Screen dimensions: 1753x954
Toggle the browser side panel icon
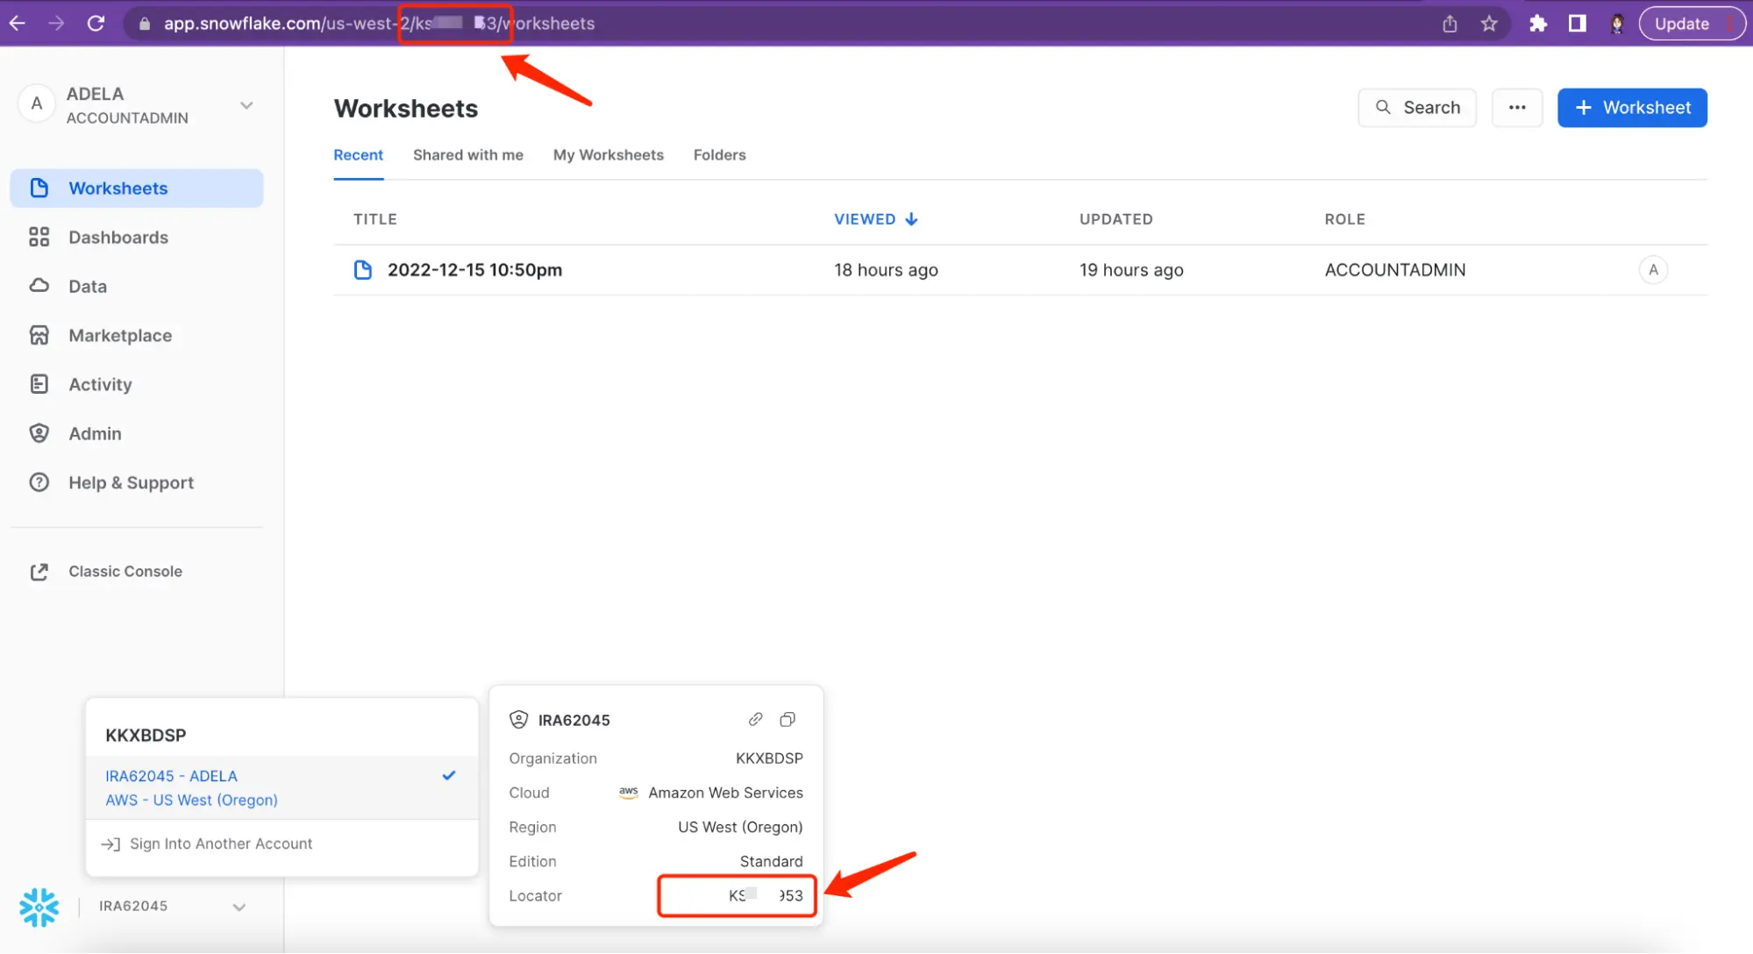1577,24
